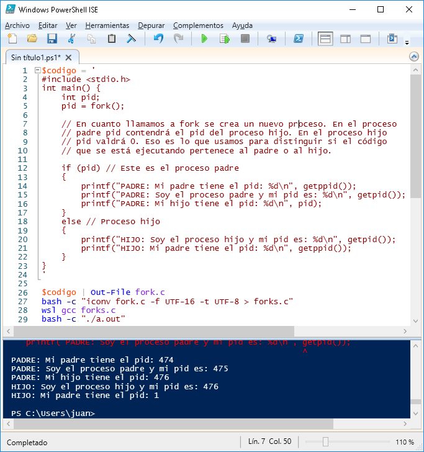Image resolution: width=424 pixels, height=452 pixels.
Task: Click the PowerShell ISE title bar app icon
Action: coord(11,9)
